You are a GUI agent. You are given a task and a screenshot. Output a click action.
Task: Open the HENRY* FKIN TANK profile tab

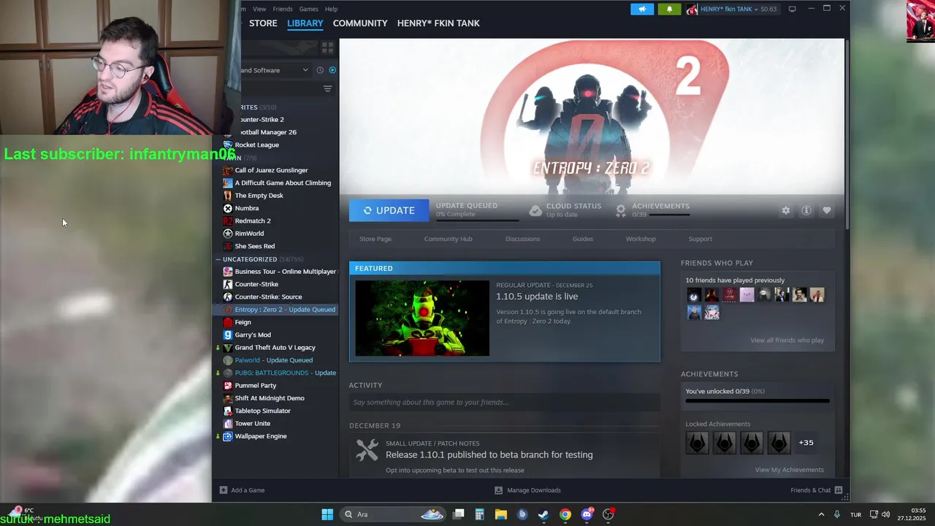(438, 23)
